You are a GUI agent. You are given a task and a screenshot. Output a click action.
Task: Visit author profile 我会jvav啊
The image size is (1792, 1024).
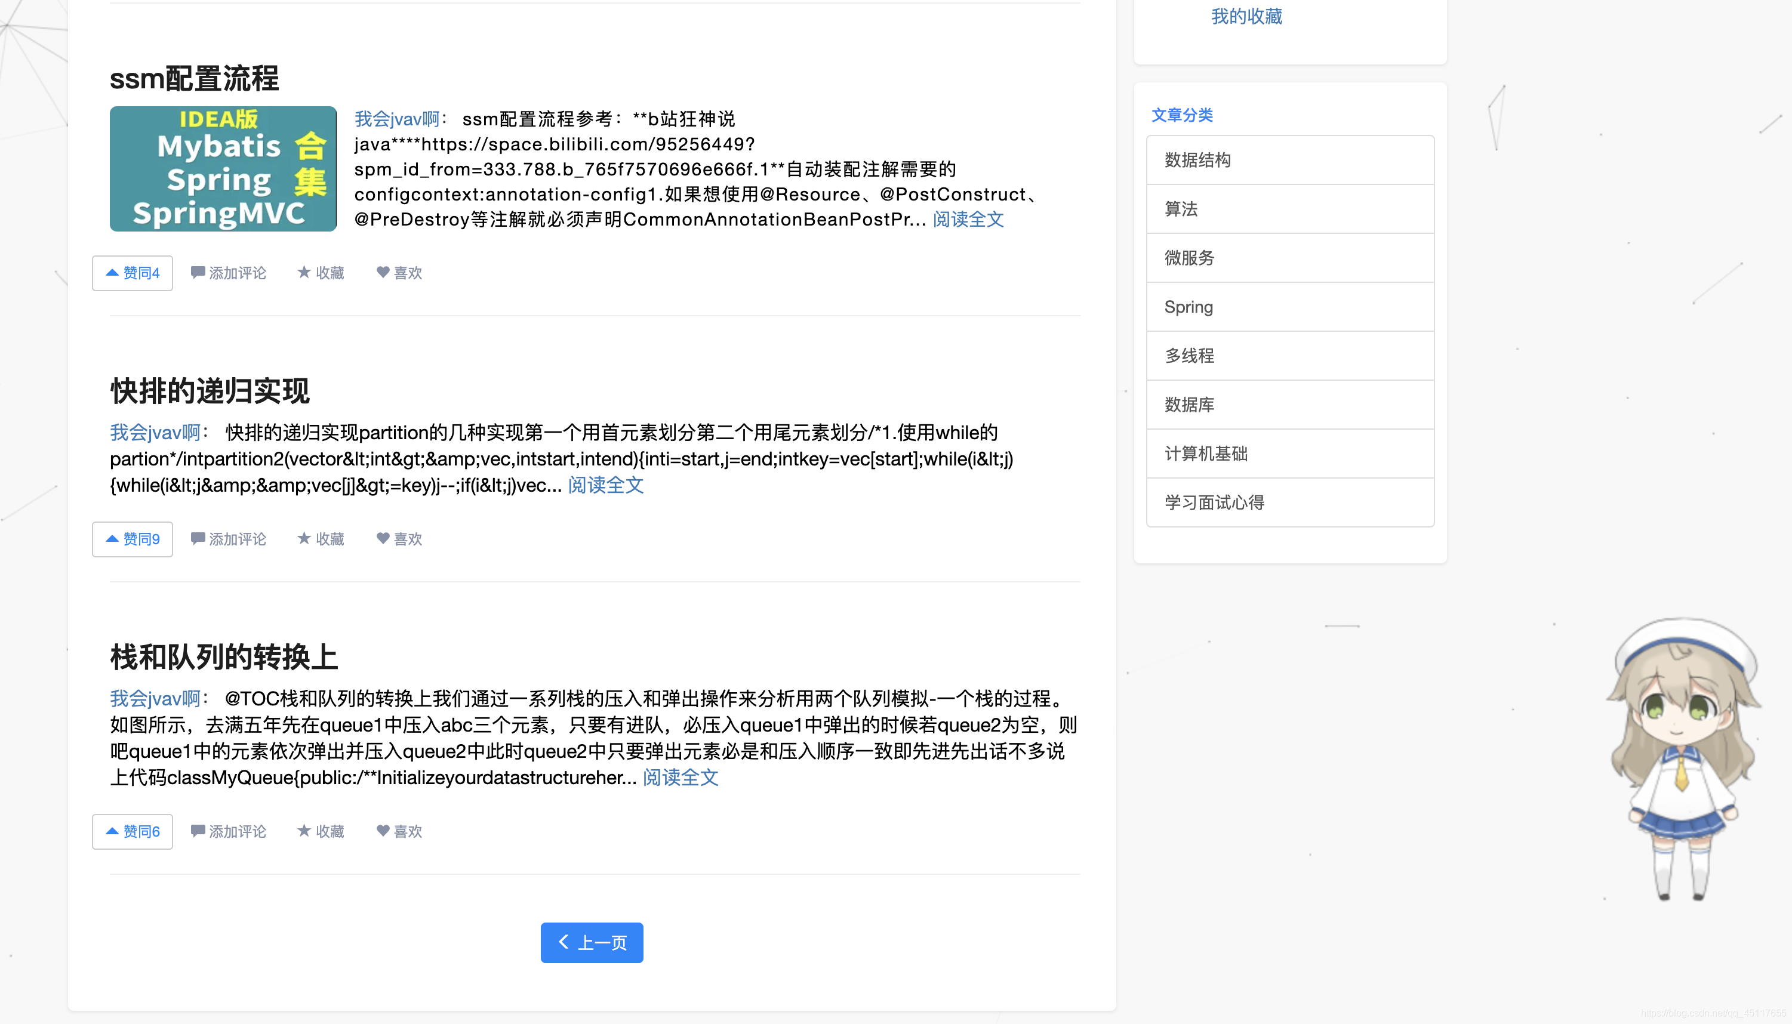pos(394,119)
